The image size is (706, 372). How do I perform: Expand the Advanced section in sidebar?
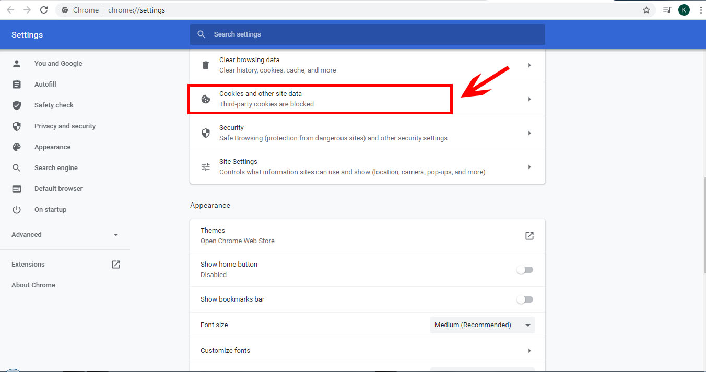click(65, 235)
